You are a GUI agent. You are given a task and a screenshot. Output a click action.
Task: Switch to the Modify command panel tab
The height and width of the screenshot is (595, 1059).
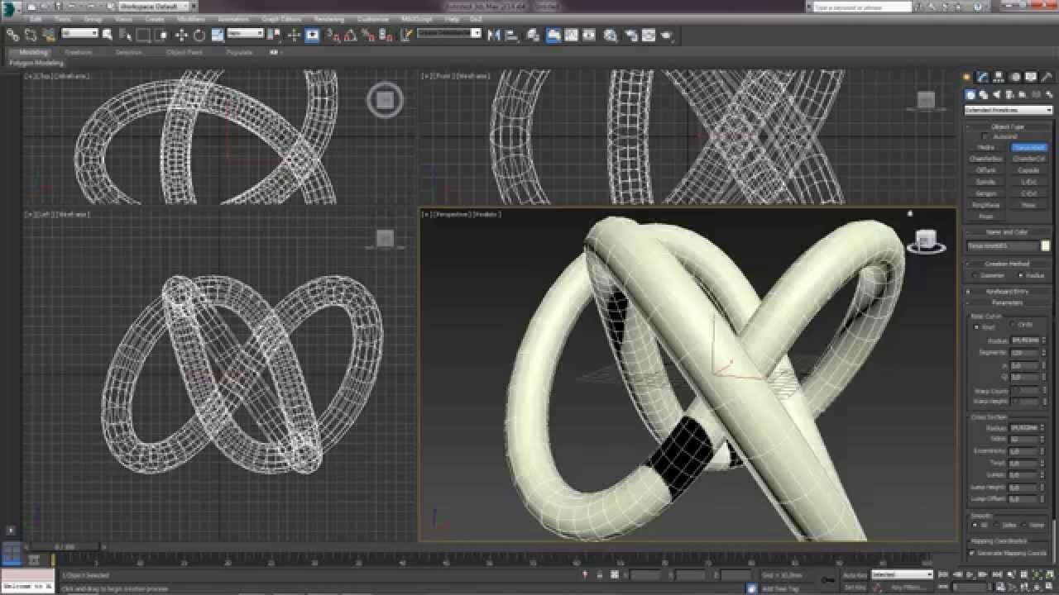coord(983,77)
